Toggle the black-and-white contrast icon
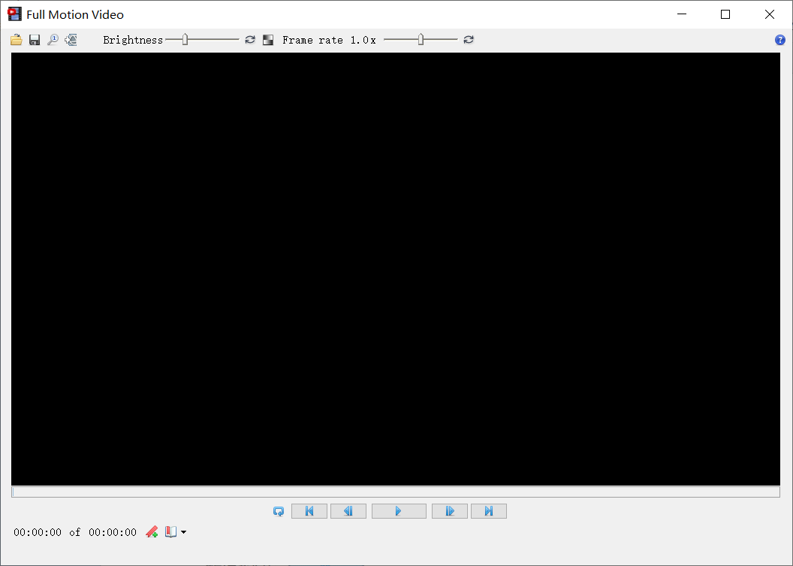Viewport: 793px width, 566px height. (268, 40)
